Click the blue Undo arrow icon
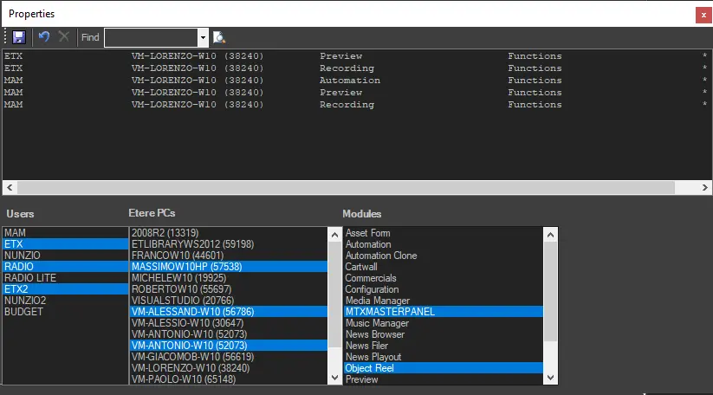The height and width of the screenshot is (395, 713). tap(44, 37)
